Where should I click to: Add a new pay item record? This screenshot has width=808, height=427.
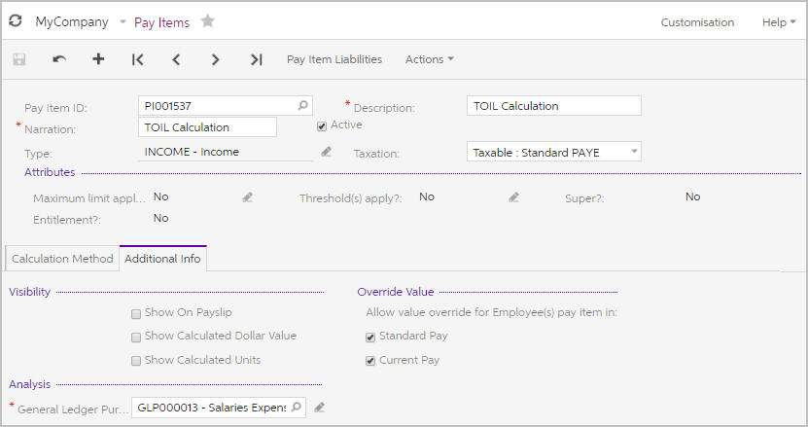[x=98, y=58]
